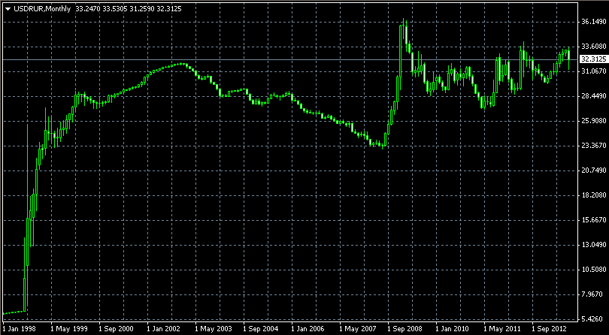Screen dimensions: 609x335
Task: Click the 1 Sep 2012 date label
Action: (x=550, y=329)
